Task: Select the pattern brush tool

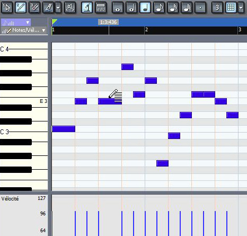Action: [48, 7]
